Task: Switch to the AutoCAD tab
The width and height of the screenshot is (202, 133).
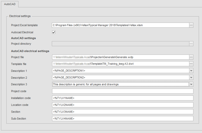Action: [x=10, y=4]
